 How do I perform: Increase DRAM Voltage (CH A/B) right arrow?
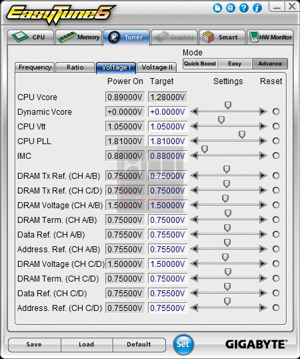pos(263,205)
